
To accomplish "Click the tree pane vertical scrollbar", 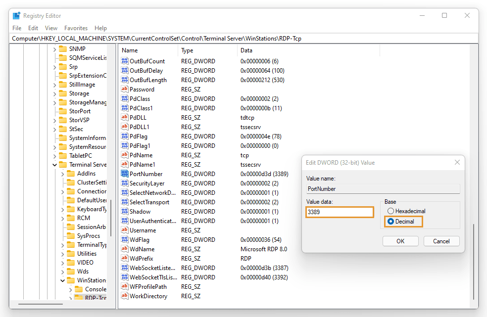I will [110, 217].
